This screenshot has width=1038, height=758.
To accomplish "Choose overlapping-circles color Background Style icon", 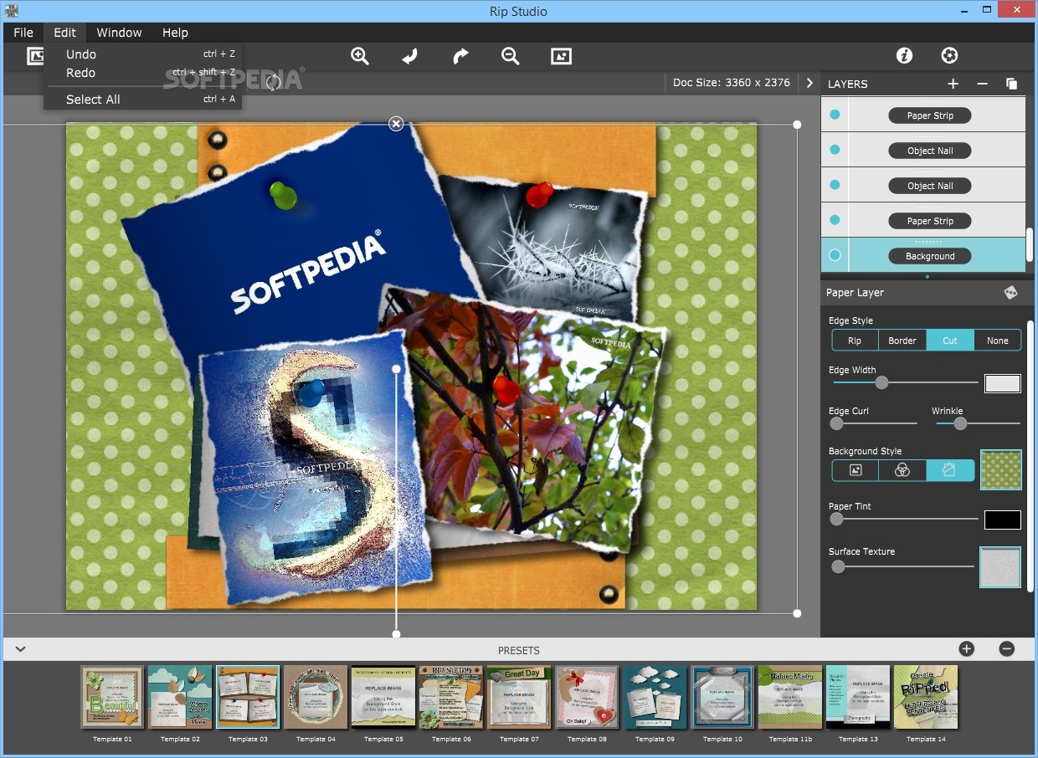I will [x=902, y=470].
